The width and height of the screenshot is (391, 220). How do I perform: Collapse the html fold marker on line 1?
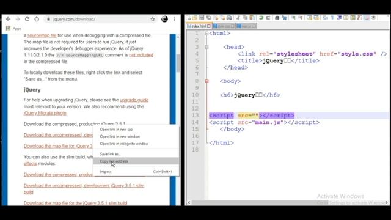point(206,34)
